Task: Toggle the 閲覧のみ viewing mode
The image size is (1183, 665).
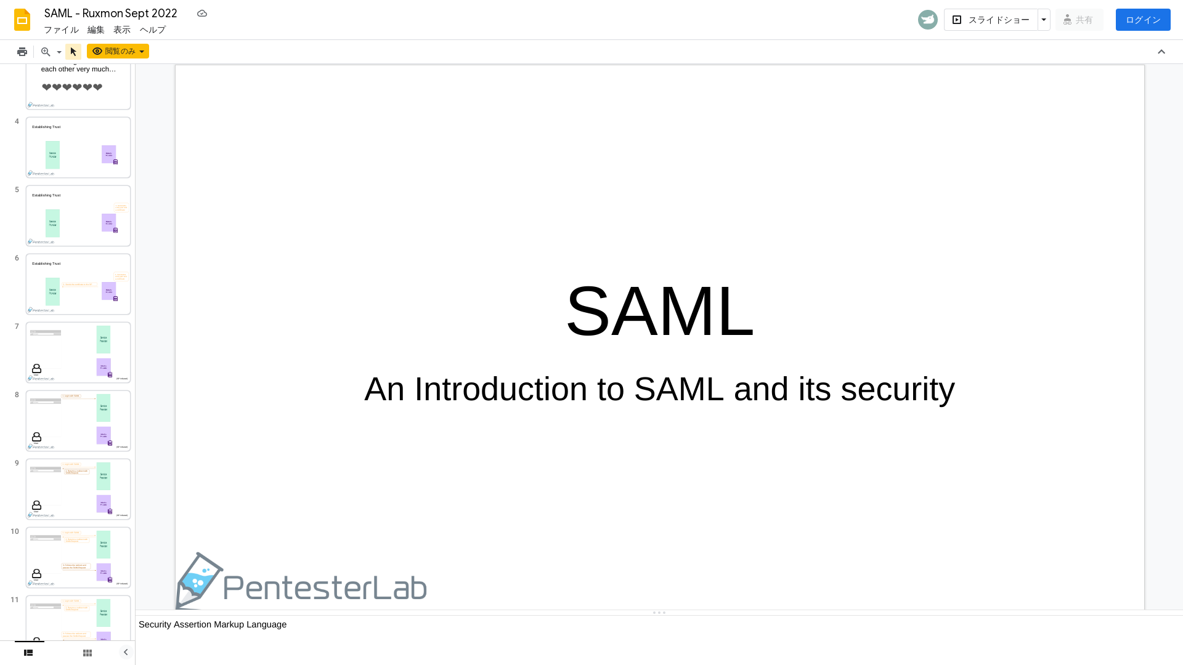Action: (114, 52)
